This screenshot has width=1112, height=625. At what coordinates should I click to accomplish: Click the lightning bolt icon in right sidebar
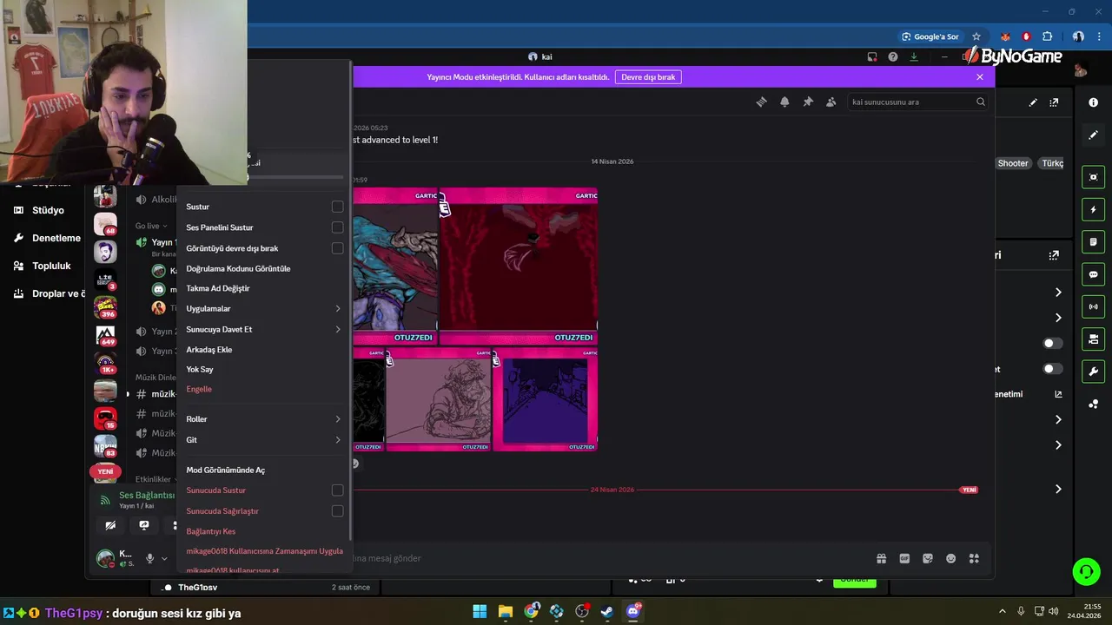click(1093, 209)
